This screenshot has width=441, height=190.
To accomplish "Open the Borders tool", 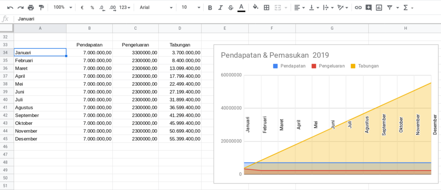I will point(266,7).
